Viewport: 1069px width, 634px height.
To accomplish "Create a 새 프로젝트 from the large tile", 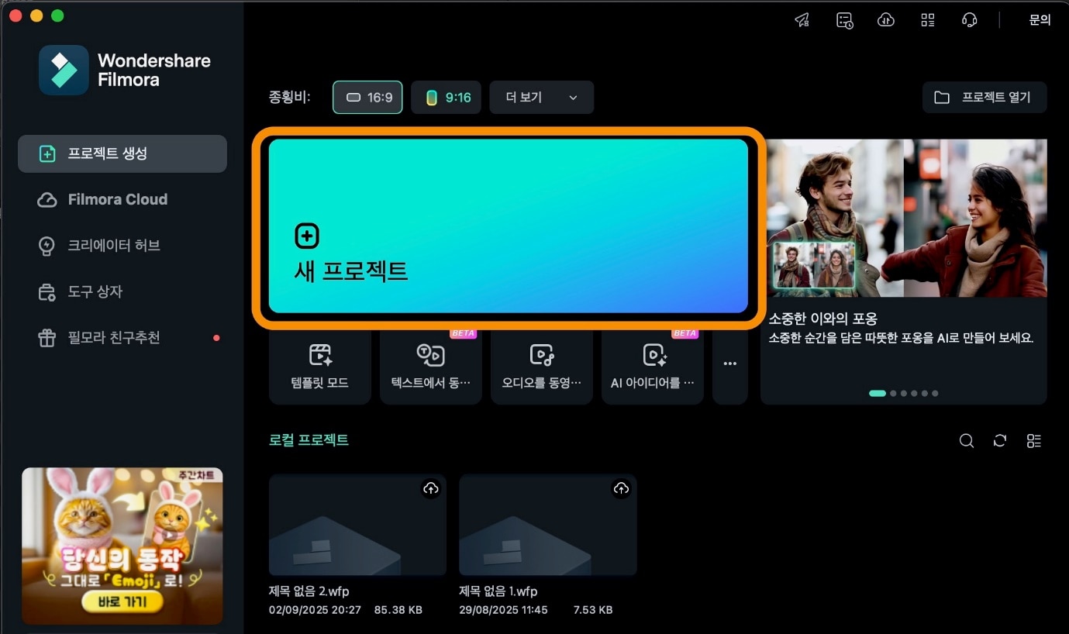I will 508,226.
